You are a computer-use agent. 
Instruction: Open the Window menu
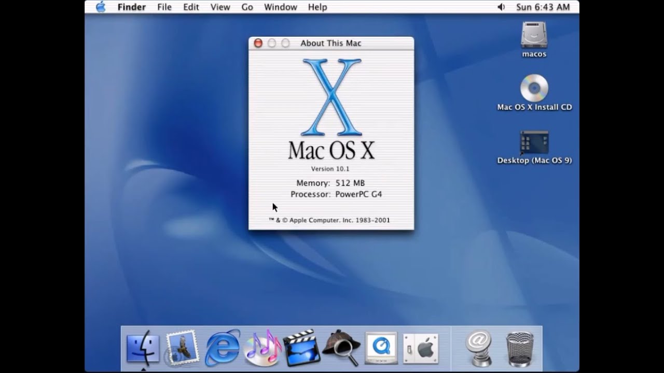[x=281, y=7]
